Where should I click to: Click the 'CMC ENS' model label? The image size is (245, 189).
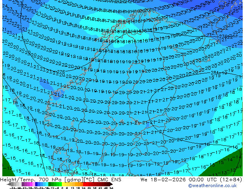[109, 180]
